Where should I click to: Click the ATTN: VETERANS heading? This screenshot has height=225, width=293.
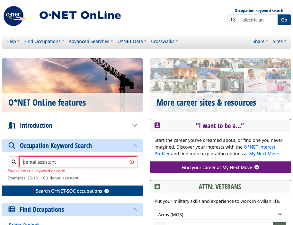[220, 186]
